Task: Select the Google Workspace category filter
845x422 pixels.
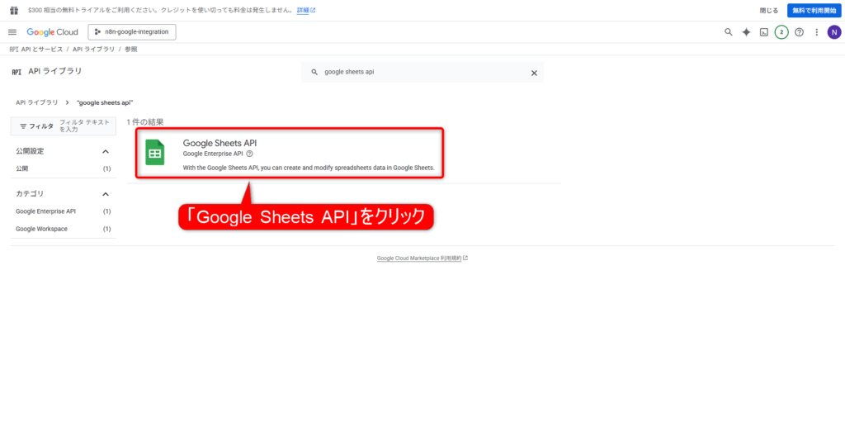Action: 41,229
